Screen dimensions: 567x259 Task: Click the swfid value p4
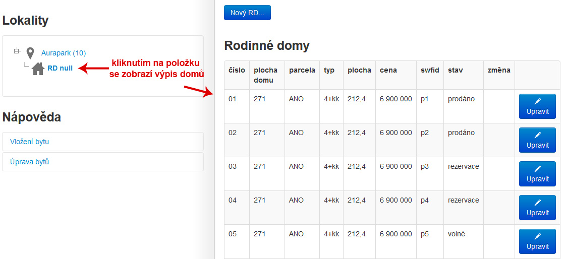[x=425, y=201]
